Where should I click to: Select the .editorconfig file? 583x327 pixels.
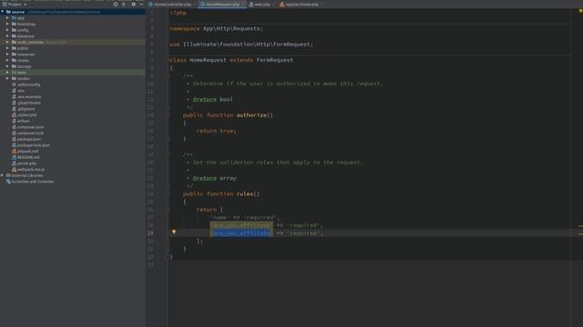(26, 84)
